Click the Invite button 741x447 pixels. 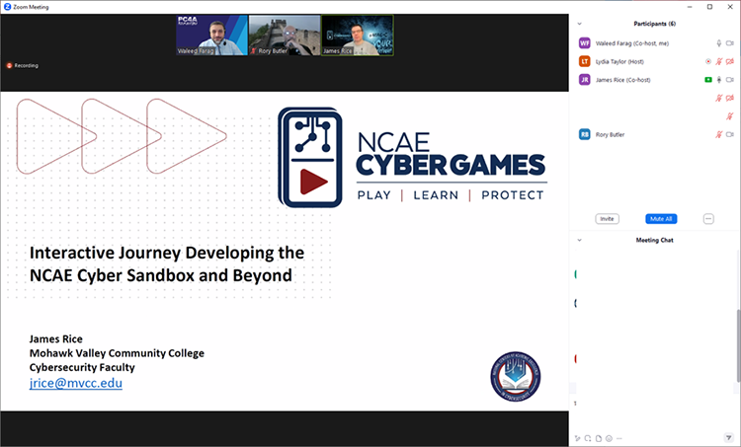608,219
